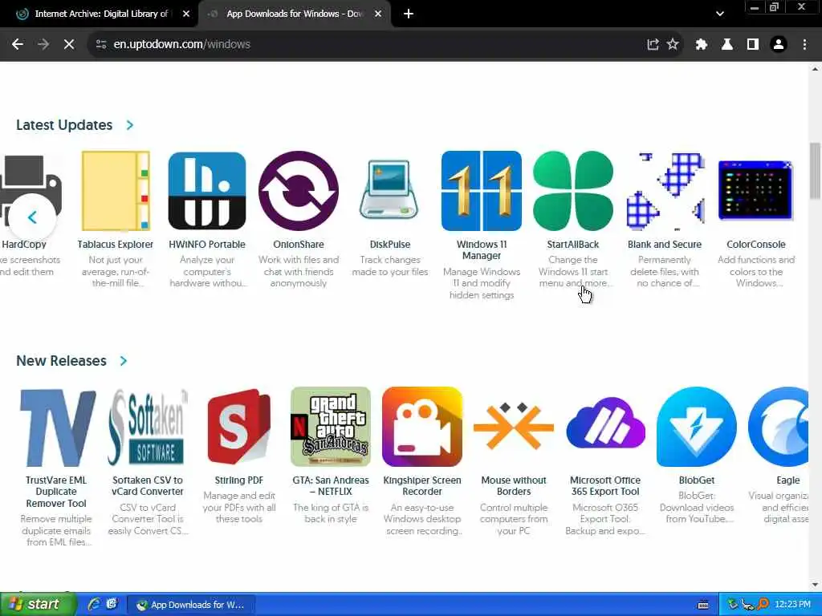Image resolution: width=822 pixels, height=616 pixels.
Task: Slide the Latest Updates carousel left
Action: pyautogui.click(x=32, y=217)
